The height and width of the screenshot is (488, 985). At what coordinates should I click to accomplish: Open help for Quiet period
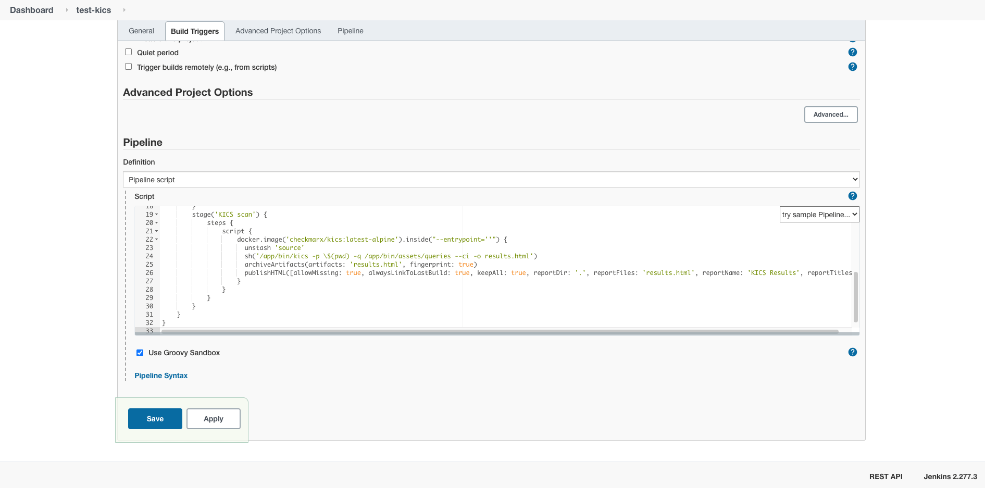coord(853,52)
